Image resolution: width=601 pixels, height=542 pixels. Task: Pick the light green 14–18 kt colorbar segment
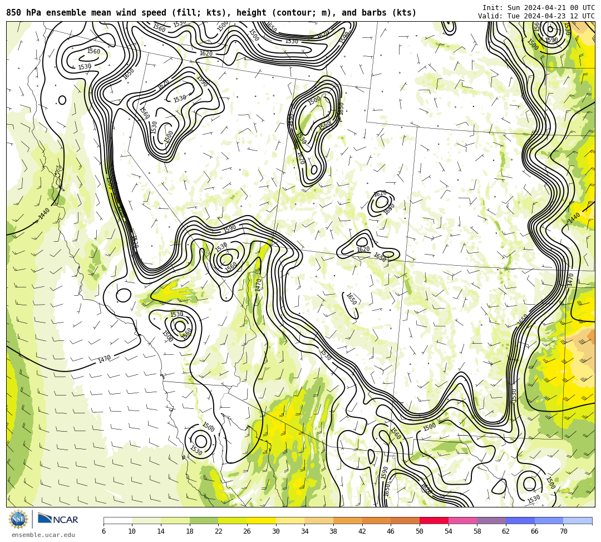[175, 520]
